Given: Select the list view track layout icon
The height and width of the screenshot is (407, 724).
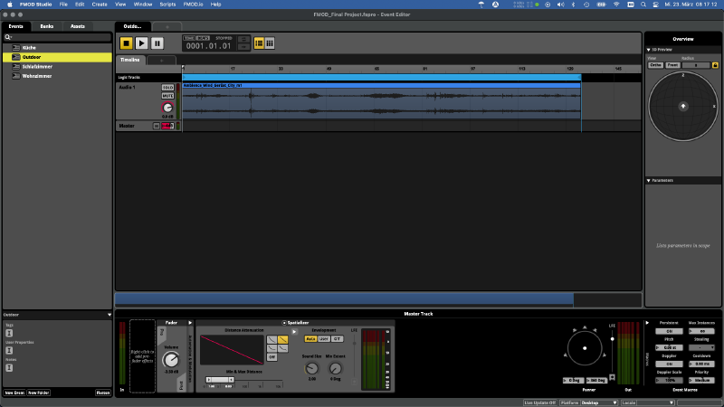Looking at the screenshot, I should (x=259, y=43).
